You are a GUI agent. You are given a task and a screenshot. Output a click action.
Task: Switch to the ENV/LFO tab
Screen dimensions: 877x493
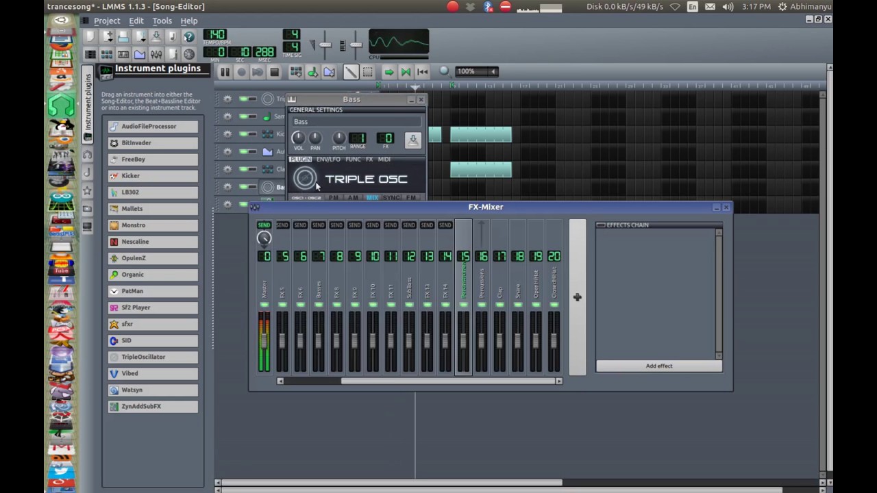point(328,160)
